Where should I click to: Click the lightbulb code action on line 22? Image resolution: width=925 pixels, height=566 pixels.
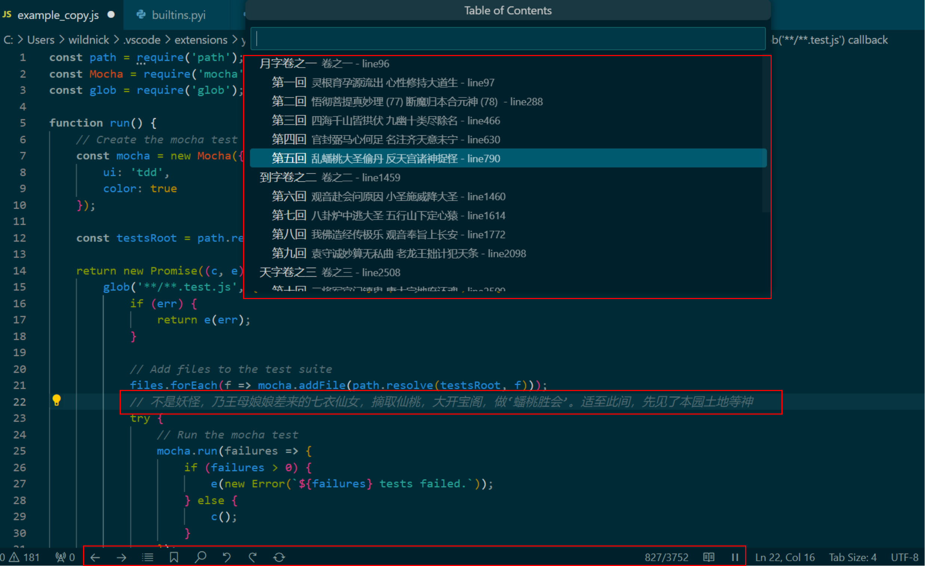(x=56, y=400)
